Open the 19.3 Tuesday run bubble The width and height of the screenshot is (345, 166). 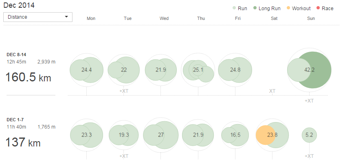tap(123, 135)
